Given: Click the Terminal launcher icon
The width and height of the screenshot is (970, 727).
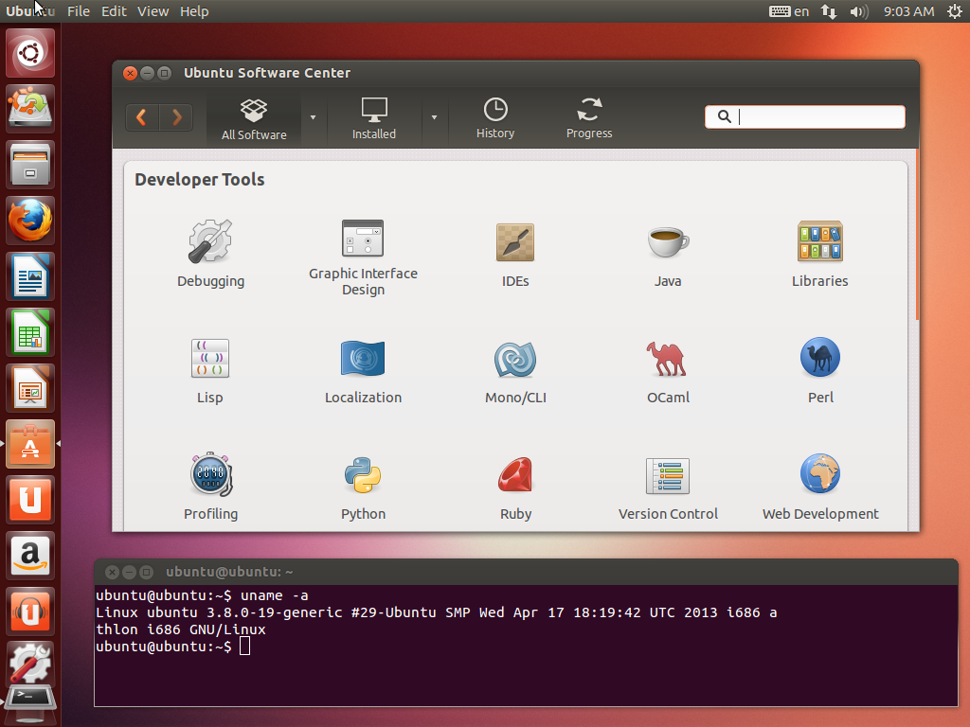Looking at the screenshot, I should pos(30,703).
